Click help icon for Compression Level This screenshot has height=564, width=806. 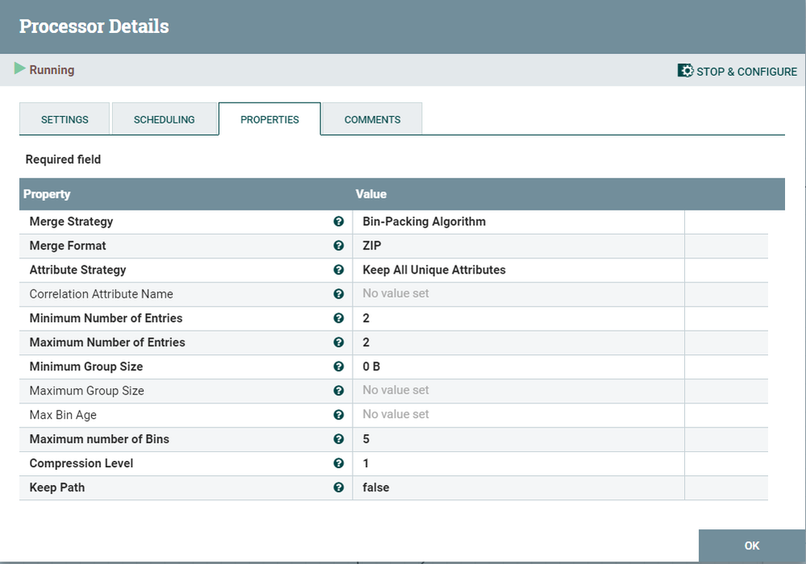pyautogui.click(x=338, y=462)
